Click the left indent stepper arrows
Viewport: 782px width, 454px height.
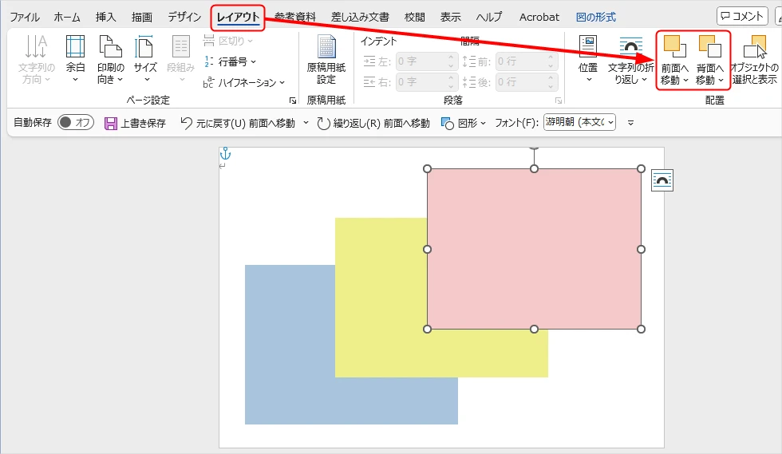(451, 61)
